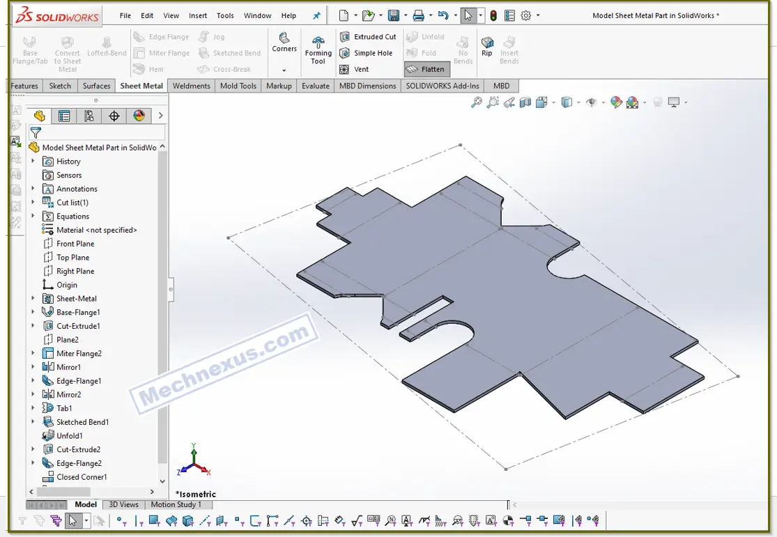Image resolution: width=777 pixels, height=537 pixels.
Task: Click the Rip tool
Action: [486, 47]
